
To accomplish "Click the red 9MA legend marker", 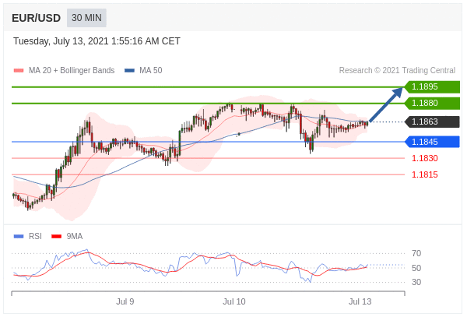I will click(56, 236).
